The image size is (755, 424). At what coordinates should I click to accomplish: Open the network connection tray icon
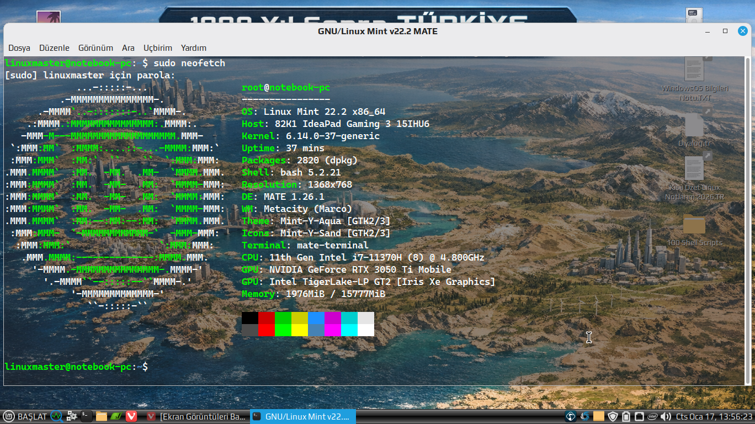coord(639,416)
